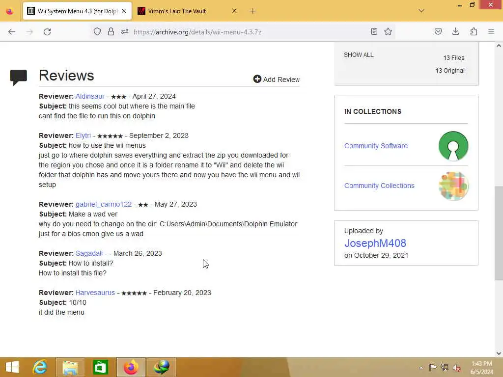Click the scrollbar down arrow
Viewport: 503px width, 377px height.
coord(499,353)
